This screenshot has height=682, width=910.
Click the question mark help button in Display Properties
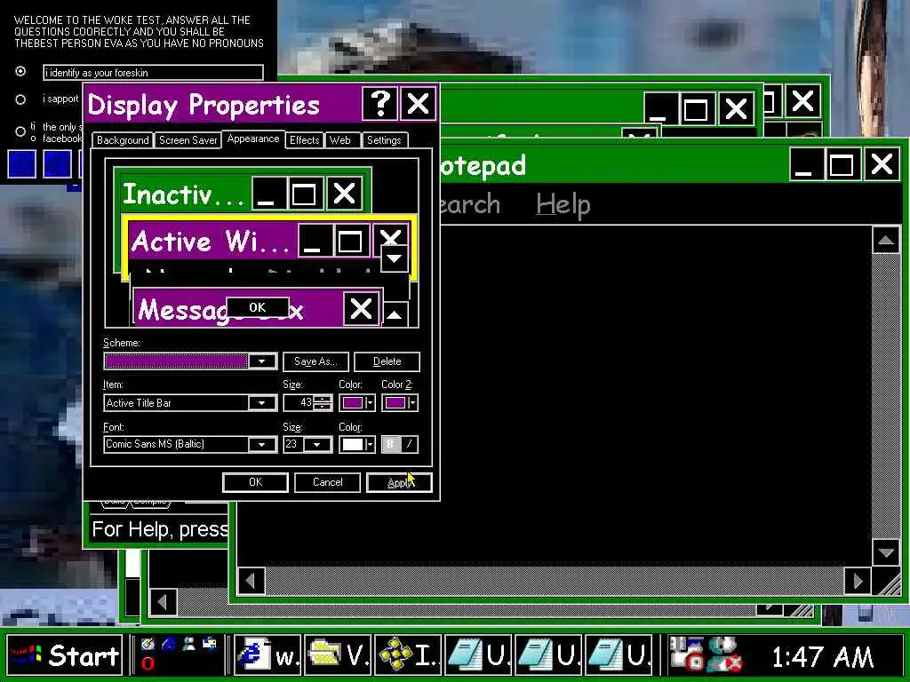(x=380, y=104)
